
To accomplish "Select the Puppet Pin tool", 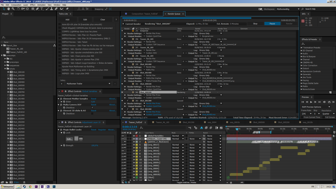I will click(x=68, y=9).
